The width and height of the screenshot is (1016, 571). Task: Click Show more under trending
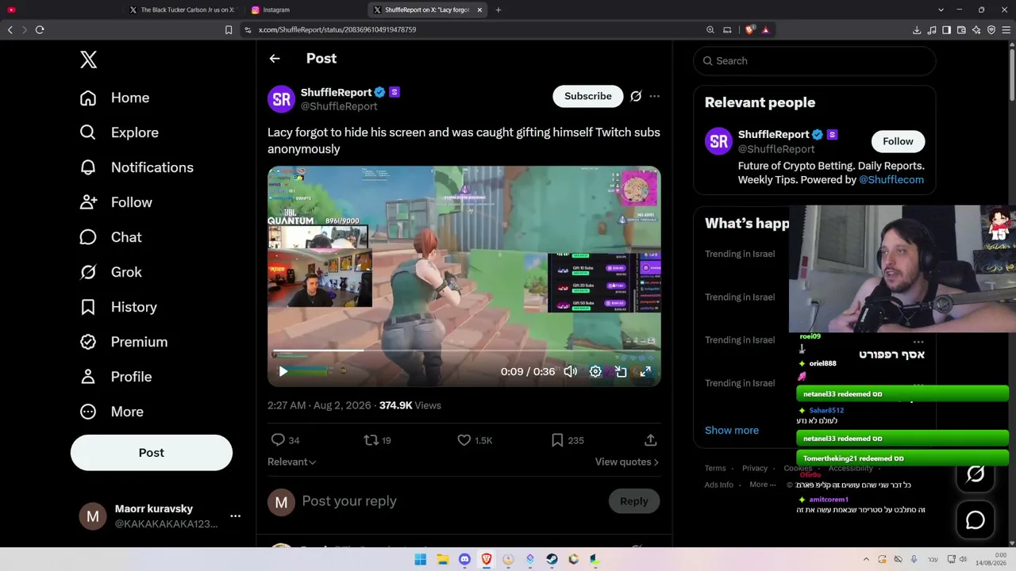[732, 430]
